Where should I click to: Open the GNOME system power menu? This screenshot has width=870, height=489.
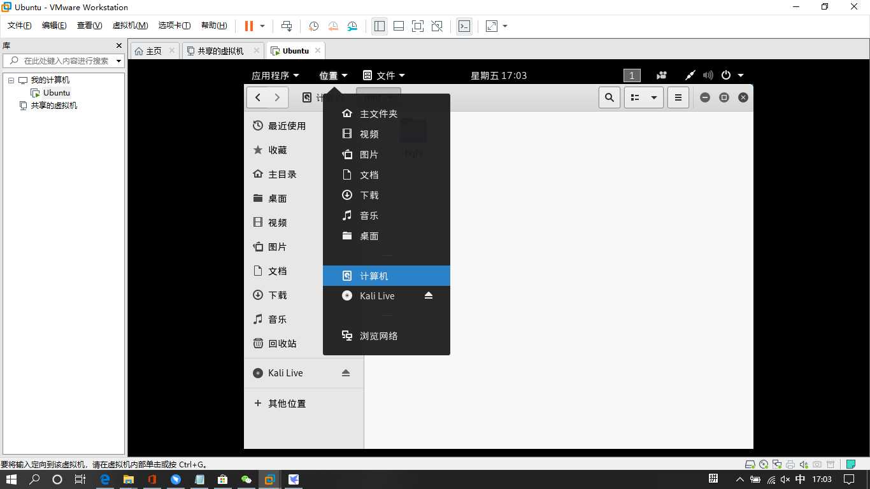click(x=732, y=75)
